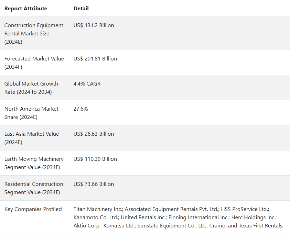290x235 pixels.
Task: Select the Earth Moving Machinery Segment Value cell
Action: [34, 163]
